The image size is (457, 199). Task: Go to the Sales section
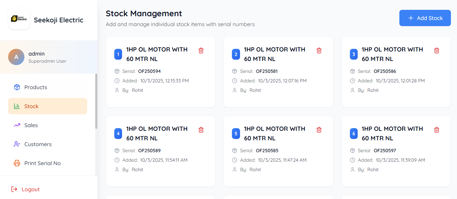(x=47, y=125)
